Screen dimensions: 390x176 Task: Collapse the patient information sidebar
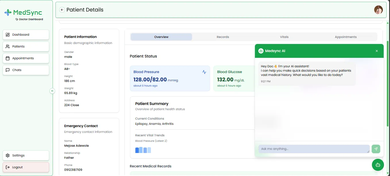(52, 91)
